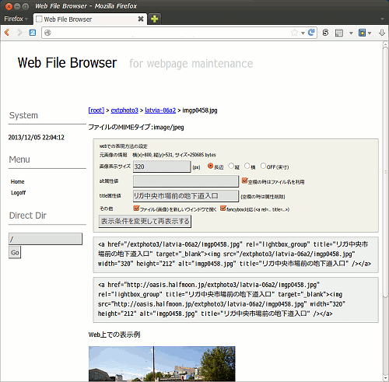Screen dimensions: 389x382
Task: Select the 長辺 radio button
Action: (210, 166)
